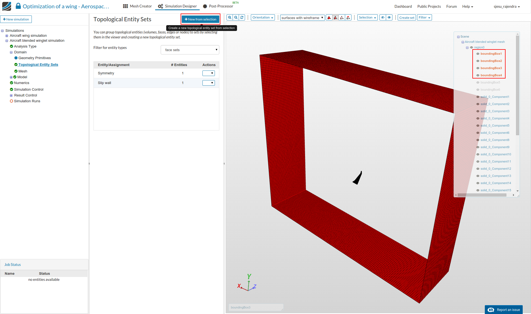
Task: Select the edge picking mode icon
Action: [342, 18]
